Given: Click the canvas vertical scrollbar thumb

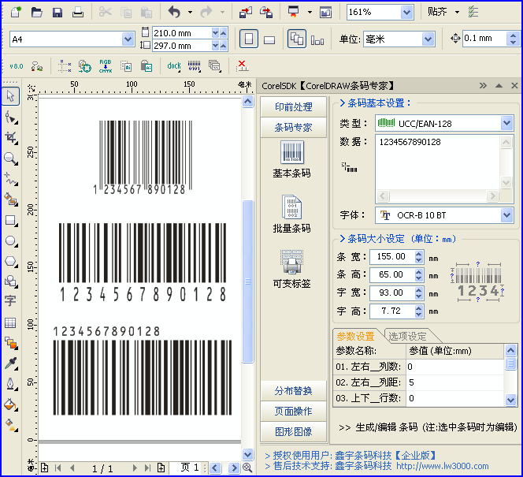Looking at the screenshot, I should pos(247,281).
